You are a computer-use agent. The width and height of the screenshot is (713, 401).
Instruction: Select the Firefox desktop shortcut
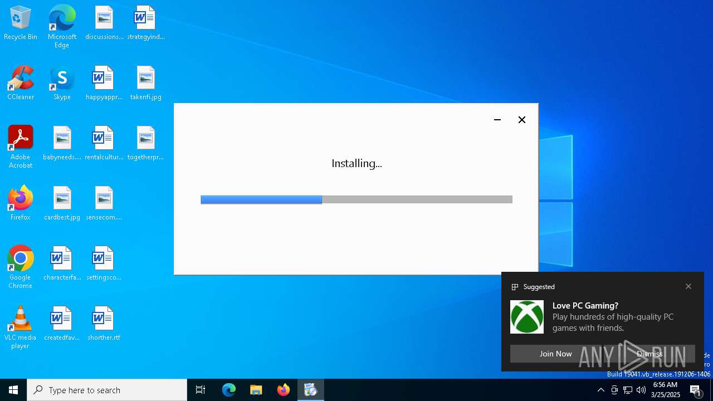(21, 204)
